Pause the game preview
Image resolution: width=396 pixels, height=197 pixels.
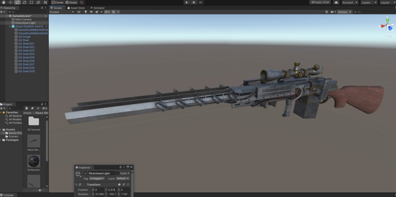tap(194, 2)
